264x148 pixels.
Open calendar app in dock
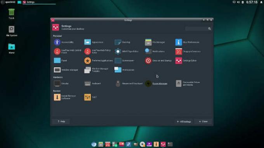(x=108, y=144)
